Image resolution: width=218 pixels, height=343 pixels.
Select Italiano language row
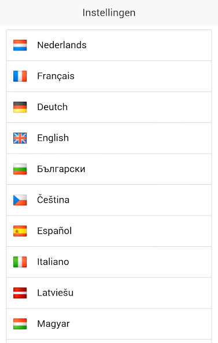pos(109,262)
